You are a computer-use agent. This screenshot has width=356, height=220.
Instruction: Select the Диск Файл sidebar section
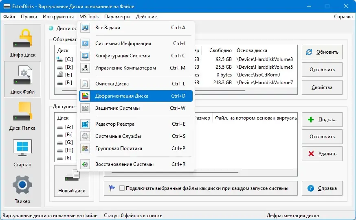click(22, 79)
